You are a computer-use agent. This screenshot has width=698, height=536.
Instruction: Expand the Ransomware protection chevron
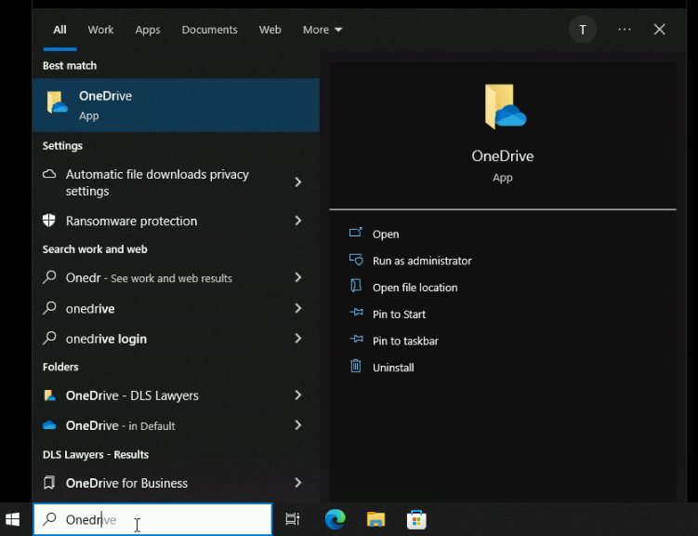pos(298,221)
